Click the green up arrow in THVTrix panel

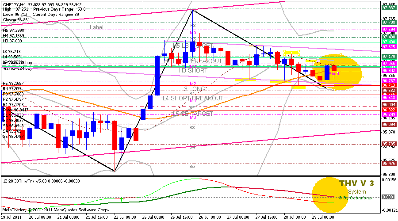pos(122,199)
